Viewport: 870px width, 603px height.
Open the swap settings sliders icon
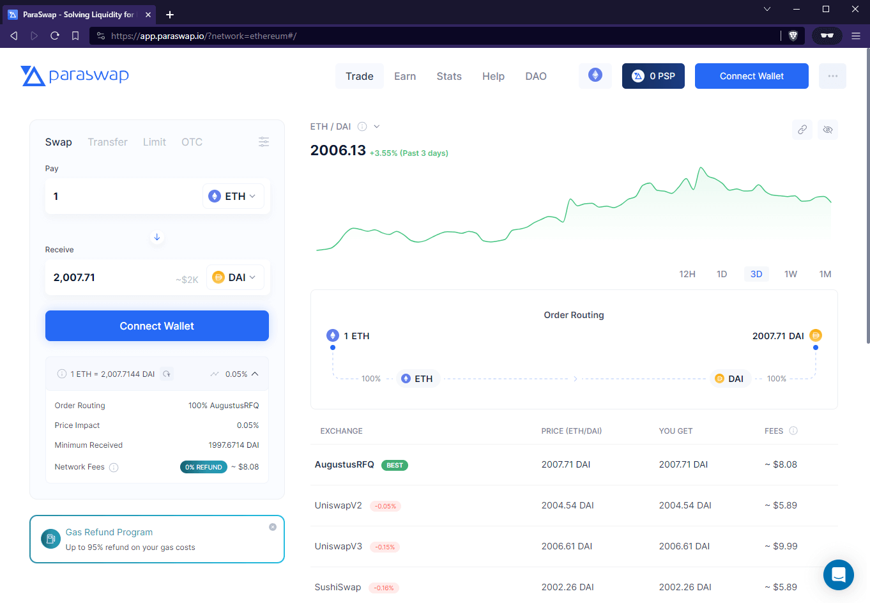point(264,142)
